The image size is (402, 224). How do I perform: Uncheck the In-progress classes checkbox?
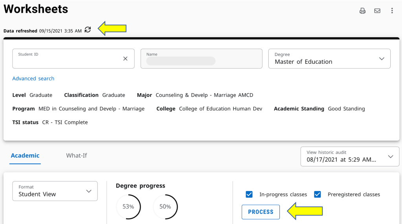tap(249, 195)
